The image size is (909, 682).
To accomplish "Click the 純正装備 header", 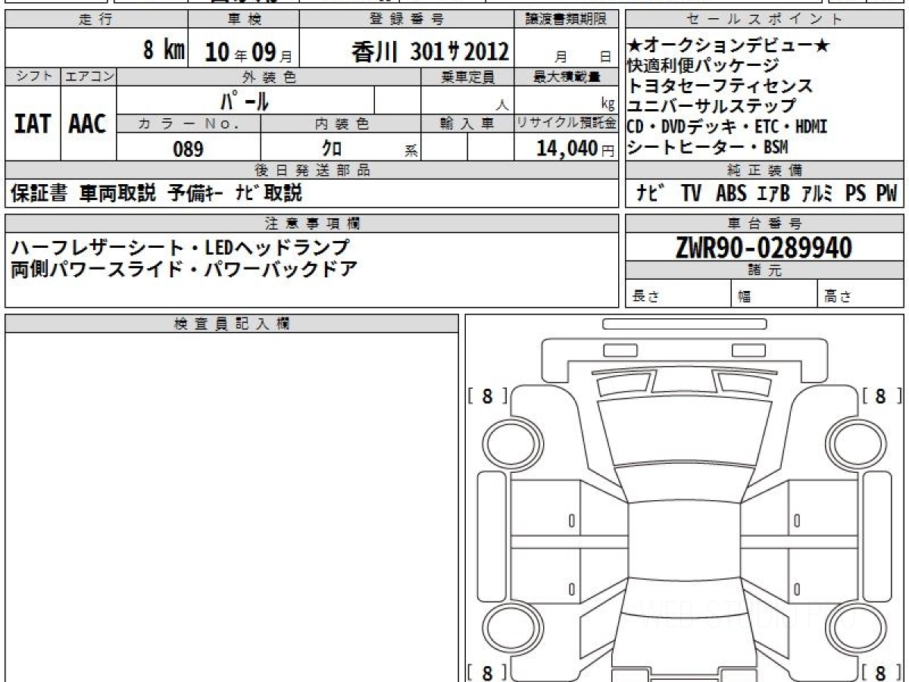I will pyautogui.click(x=764, y=170).
